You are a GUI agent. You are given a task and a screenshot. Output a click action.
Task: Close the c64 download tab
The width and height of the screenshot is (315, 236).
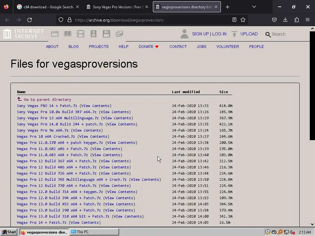pyautogui.click(x=78, y=7)
